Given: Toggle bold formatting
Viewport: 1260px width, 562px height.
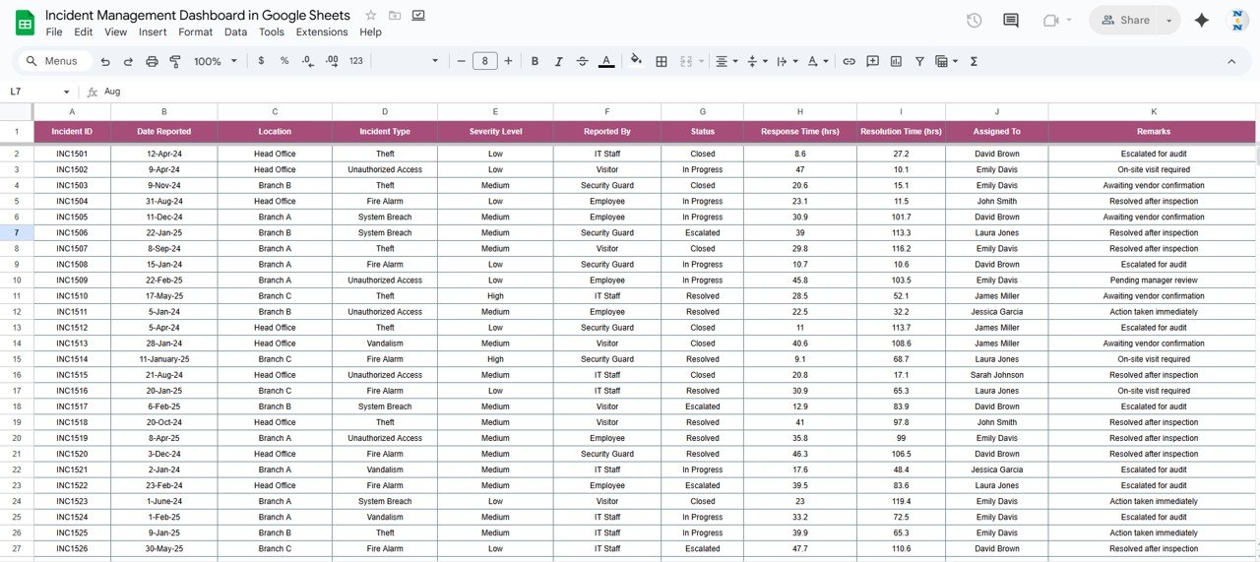Looking at the screenshot, I should coord(535,61).
